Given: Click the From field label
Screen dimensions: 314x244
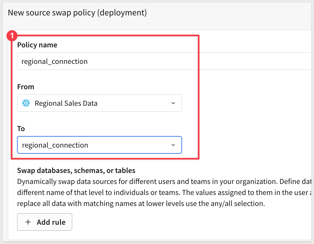Looking at the screenshot, I should tap(26, 87).
